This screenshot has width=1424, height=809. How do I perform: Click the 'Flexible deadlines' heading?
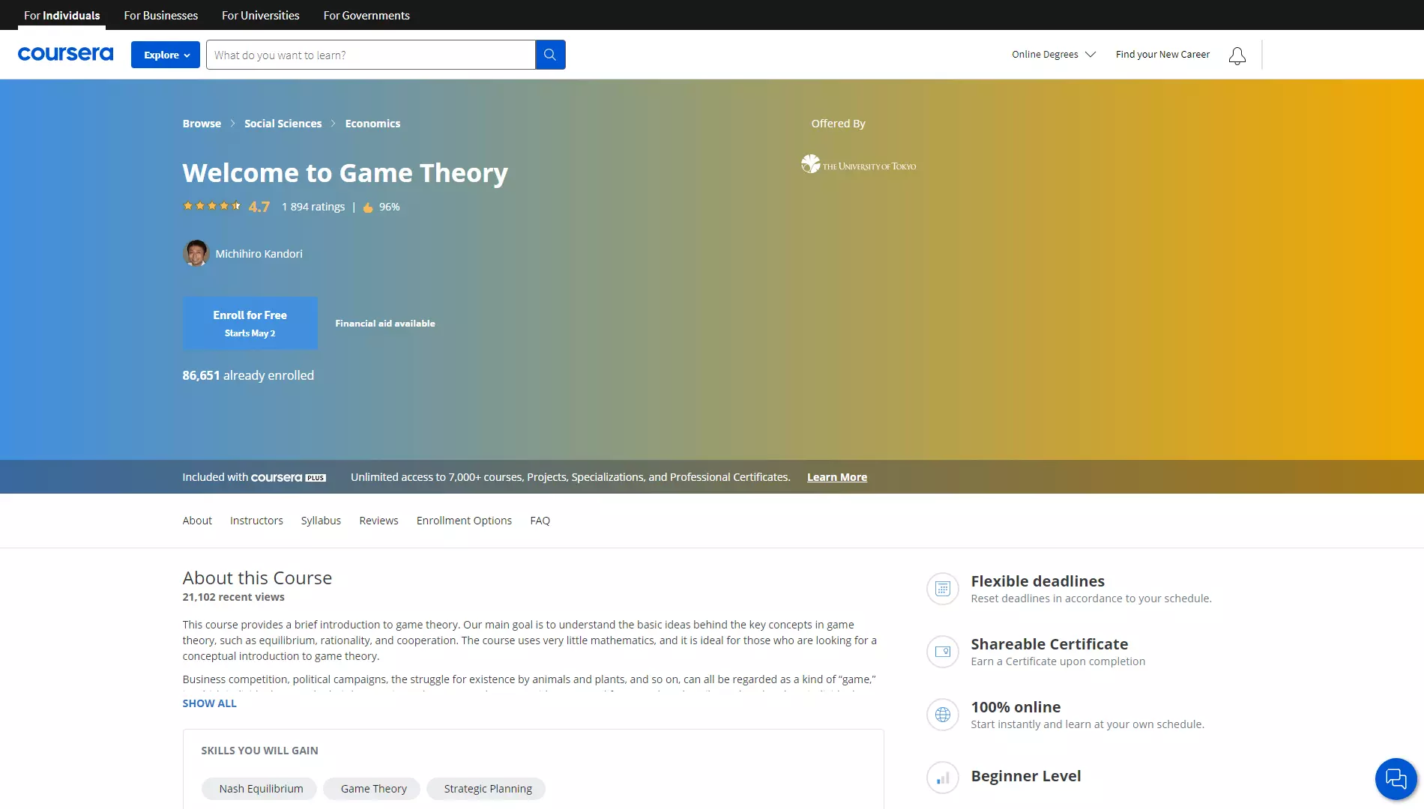point(1038,581)
